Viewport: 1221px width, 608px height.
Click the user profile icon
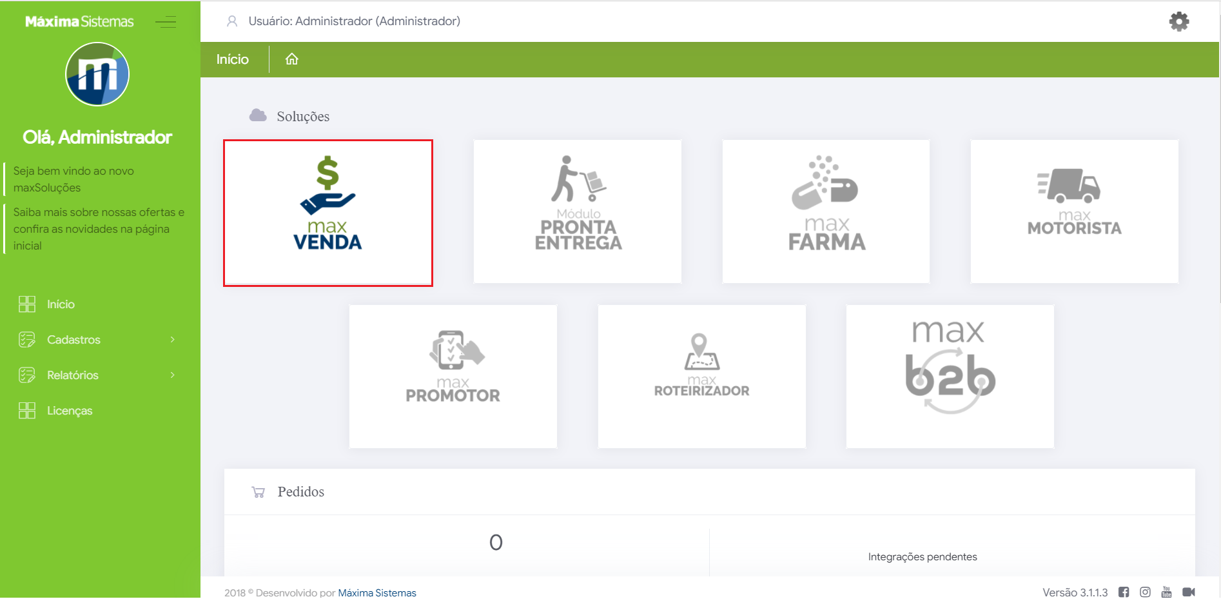tap(232, 21)
